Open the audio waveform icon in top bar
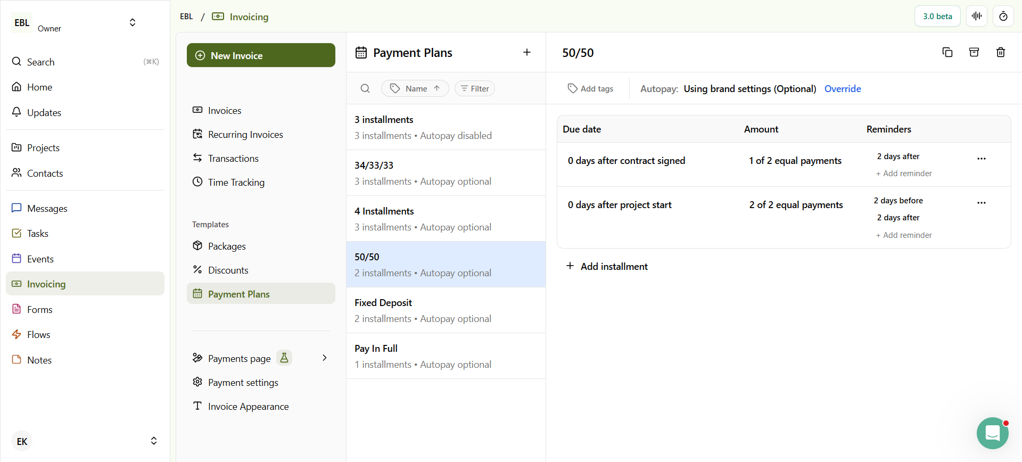1022x462 pixels. pos(977,16)
